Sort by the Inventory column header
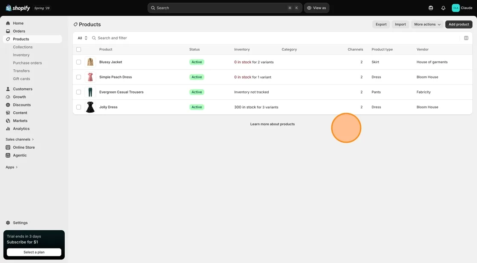Viewport: 477px width, 263px height. 242,49
